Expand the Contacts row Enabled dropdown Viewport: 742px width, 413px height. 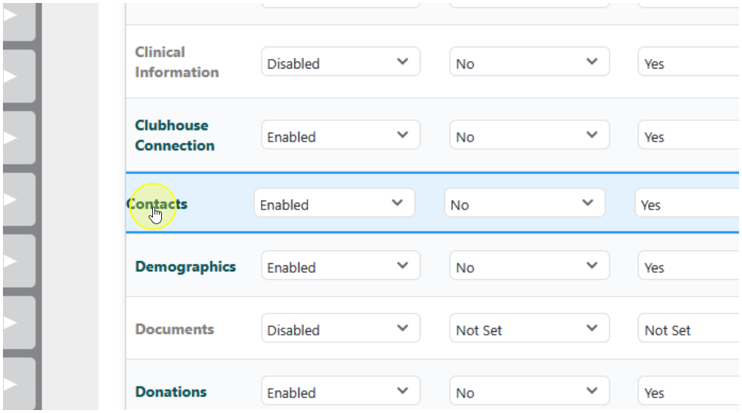(334, 204)
